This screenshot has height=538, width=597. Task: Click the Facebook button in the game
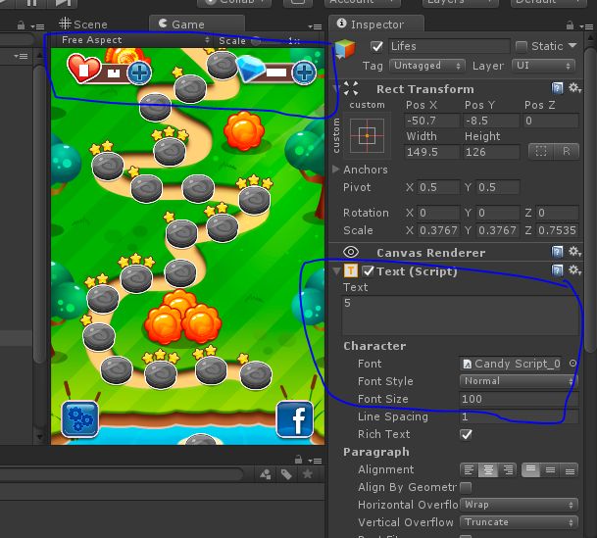(x=295, y=418)
